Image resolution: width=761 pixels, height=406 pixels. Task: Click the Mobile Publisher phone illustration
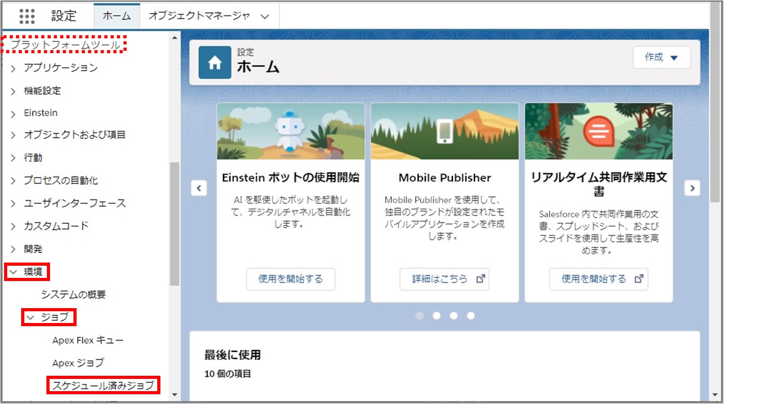(x=445, y=131)
